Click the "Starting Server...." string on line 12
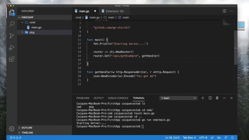 (130, 44)
